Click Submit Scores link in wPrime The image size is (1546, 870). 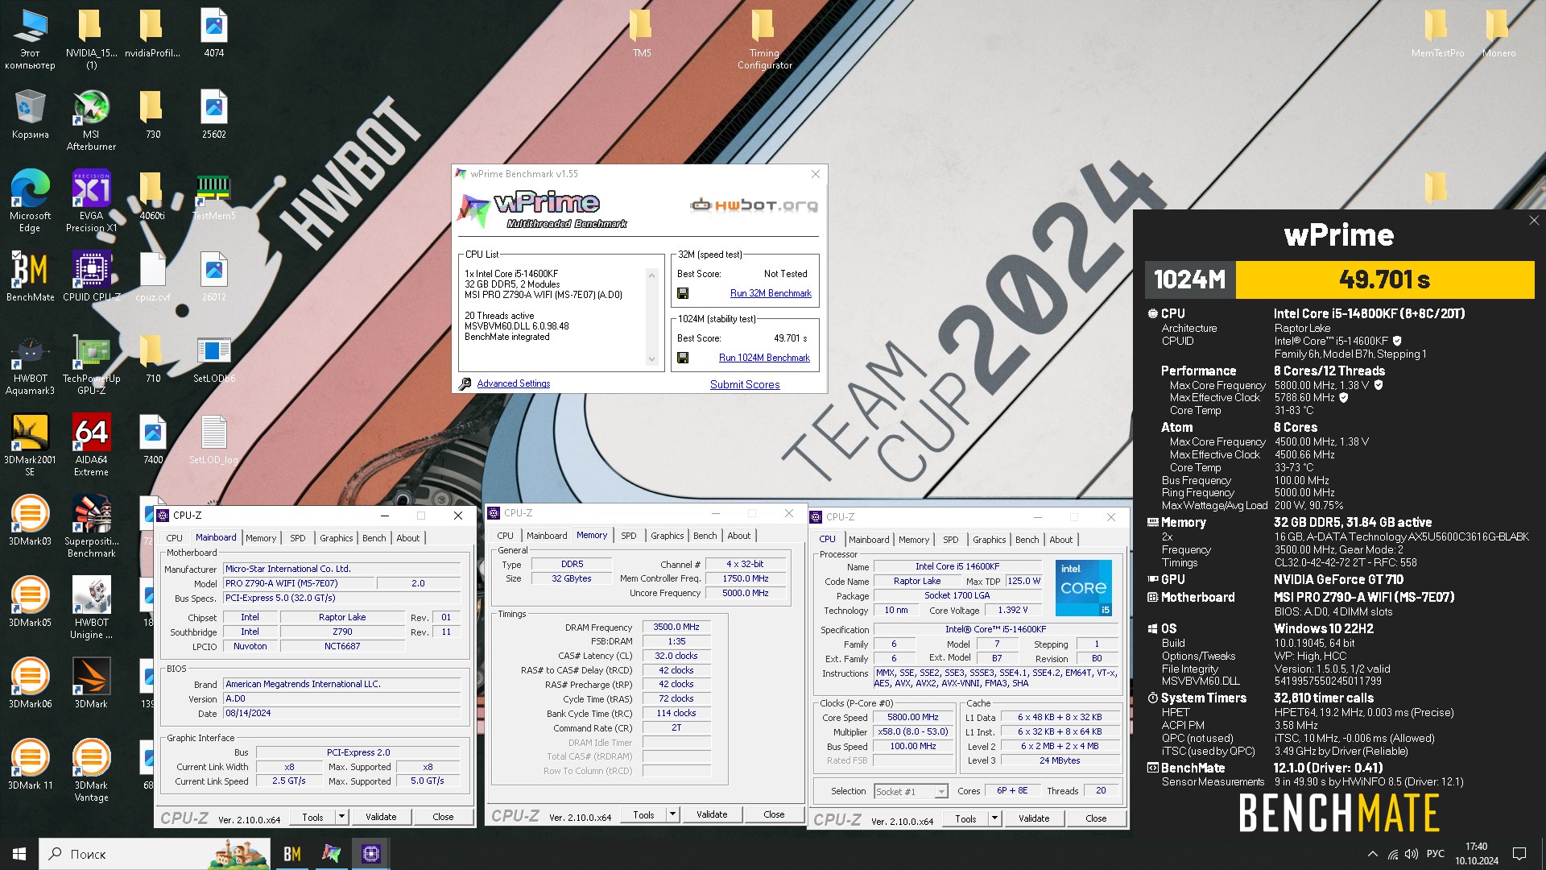point(745,384)
